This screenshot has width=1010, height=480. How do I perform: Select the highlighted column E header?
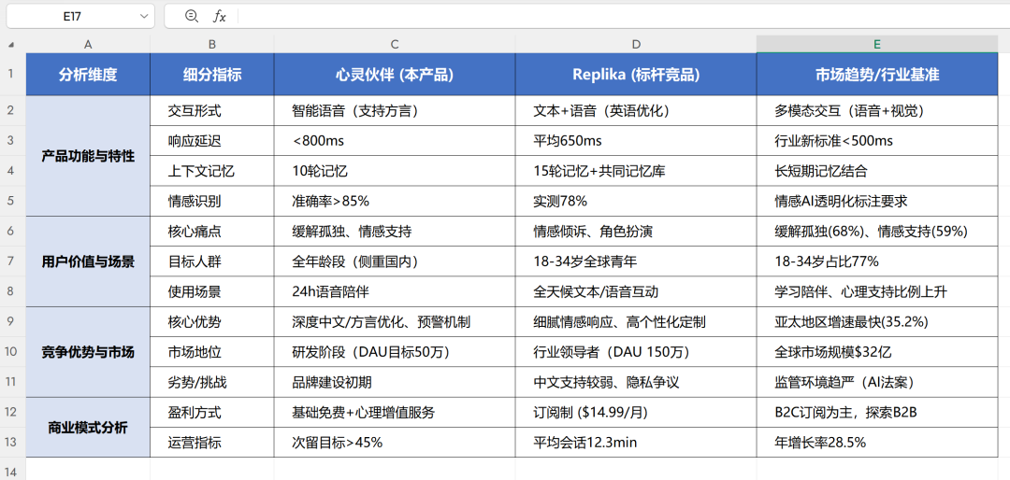pos(877,44)
